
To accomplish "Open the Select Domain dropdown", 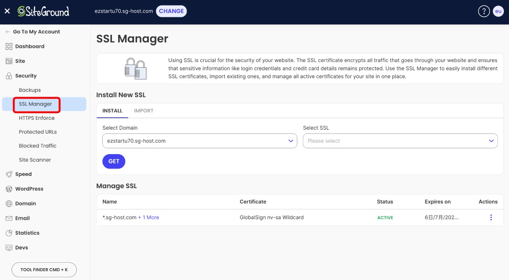I will [x=199, y=141].
